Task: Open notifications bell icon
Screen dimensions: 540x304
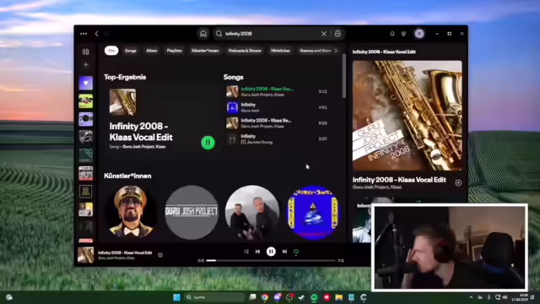Action: point(391,34)
